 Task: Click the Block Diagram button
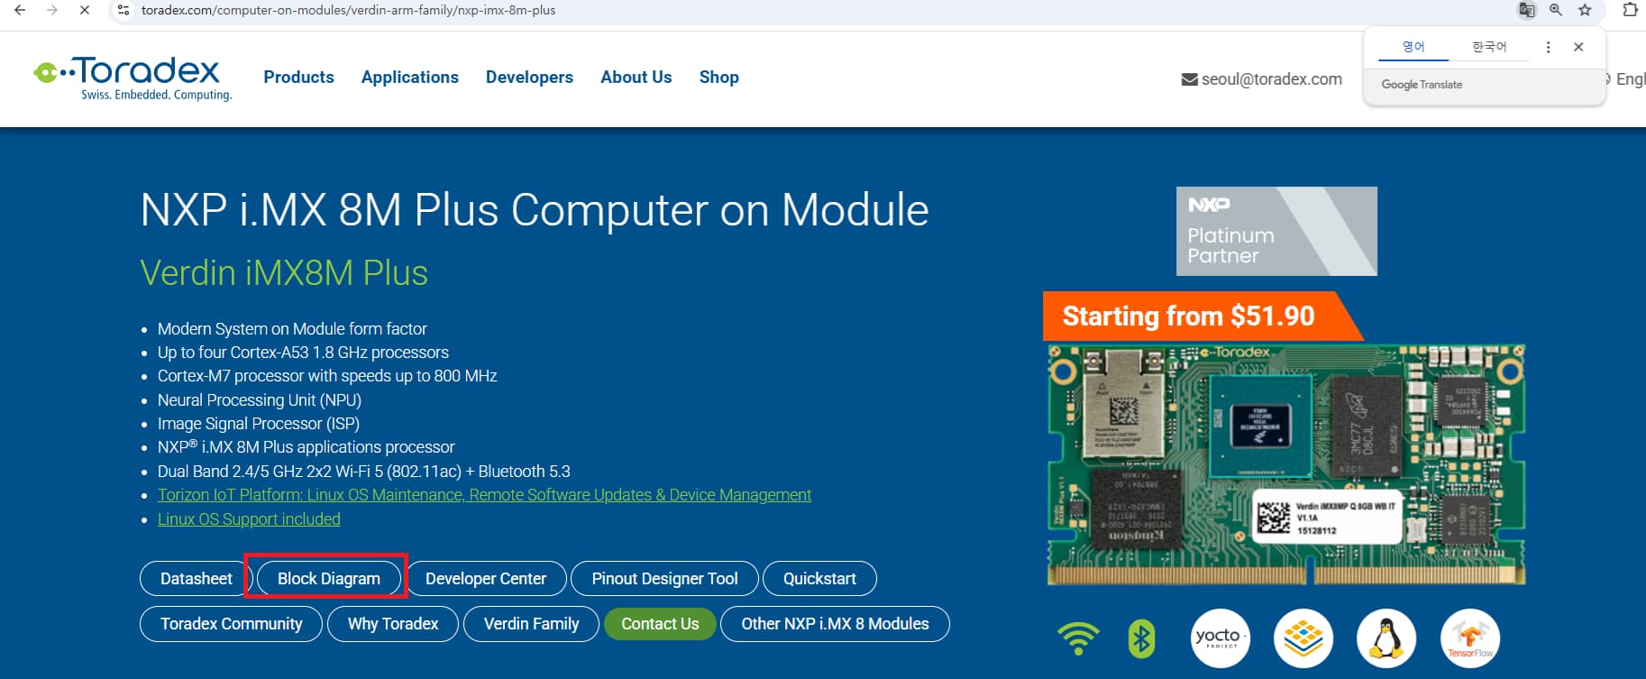[x=328, y=578]
